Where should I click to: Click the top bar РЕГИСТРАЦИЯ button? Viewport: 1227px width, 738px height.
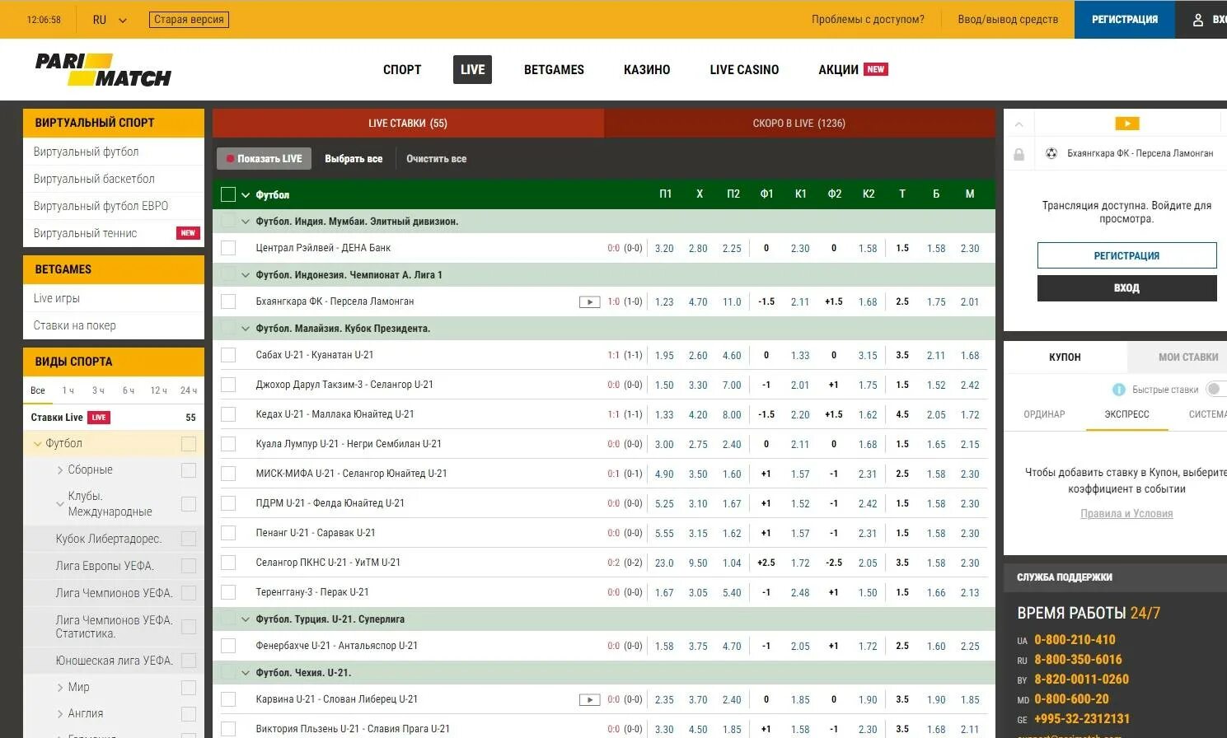click(x=1125, y=20)
